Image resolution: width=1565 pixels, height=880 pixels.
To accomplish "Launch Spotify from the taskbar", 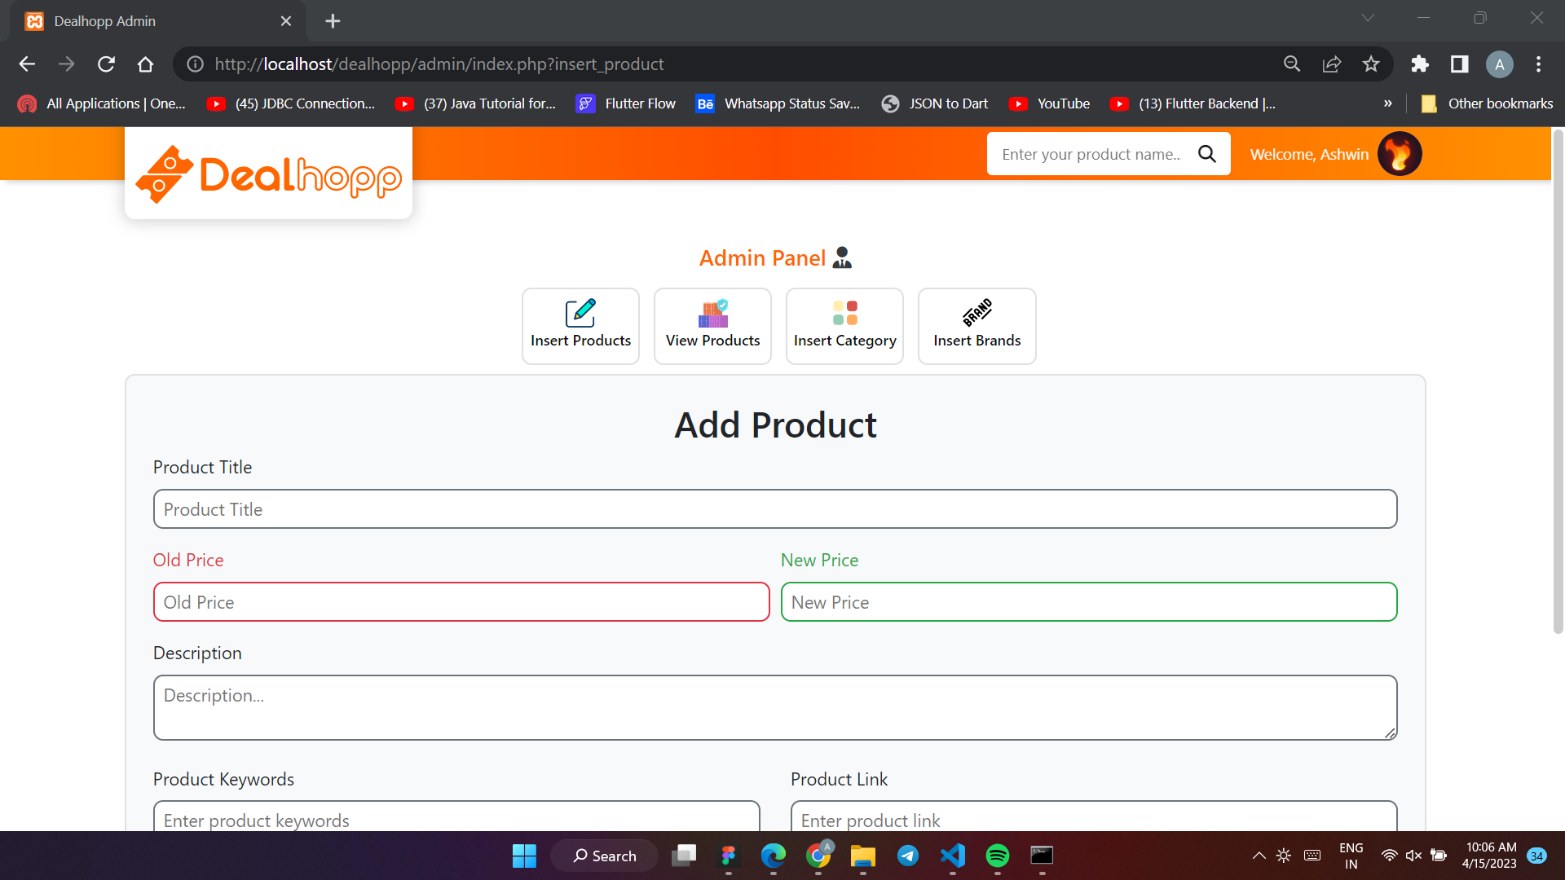I will [x=997, y=856].
